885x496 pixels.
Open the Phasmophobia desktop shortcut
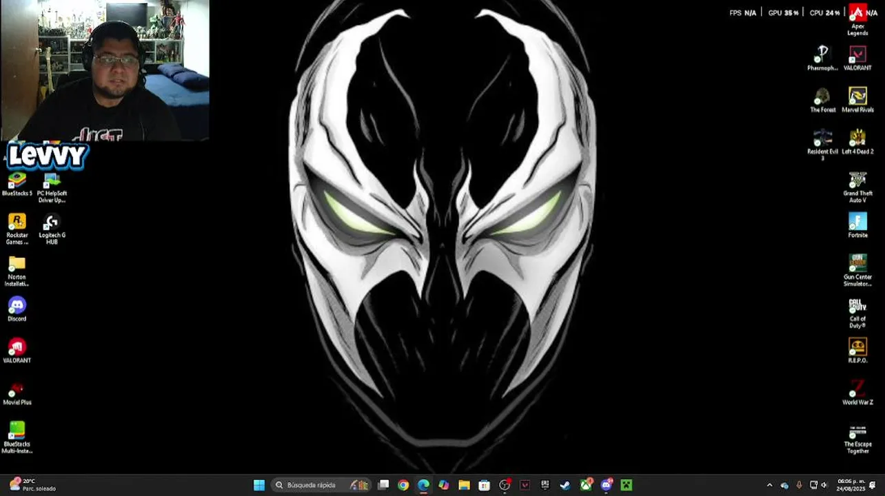tap(822, 59)
